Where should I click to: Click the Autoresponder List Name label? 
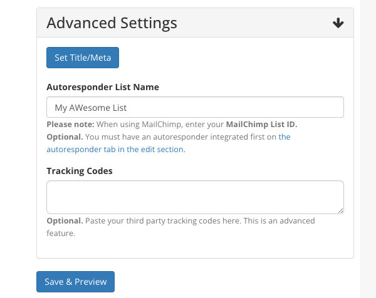click(x=103, y=87)
